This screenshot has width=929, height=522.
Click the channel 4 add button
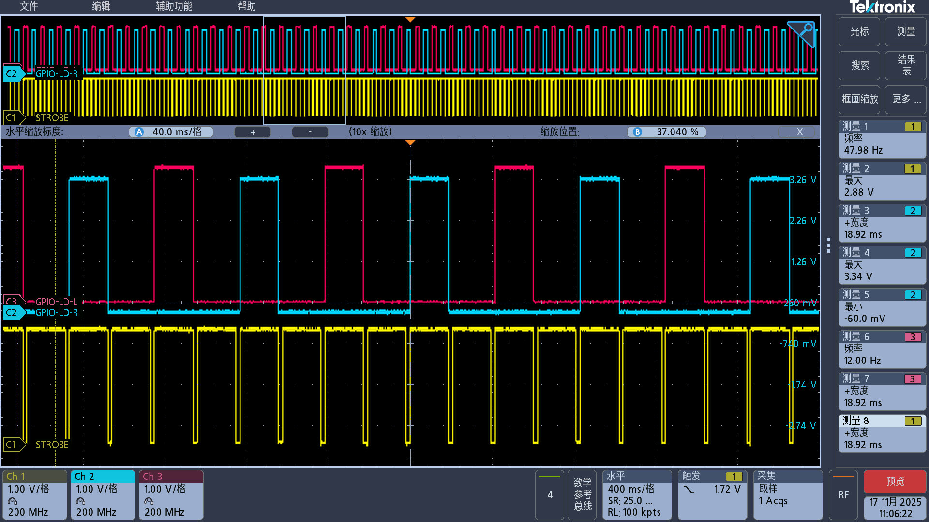click(x=550, y=494)
